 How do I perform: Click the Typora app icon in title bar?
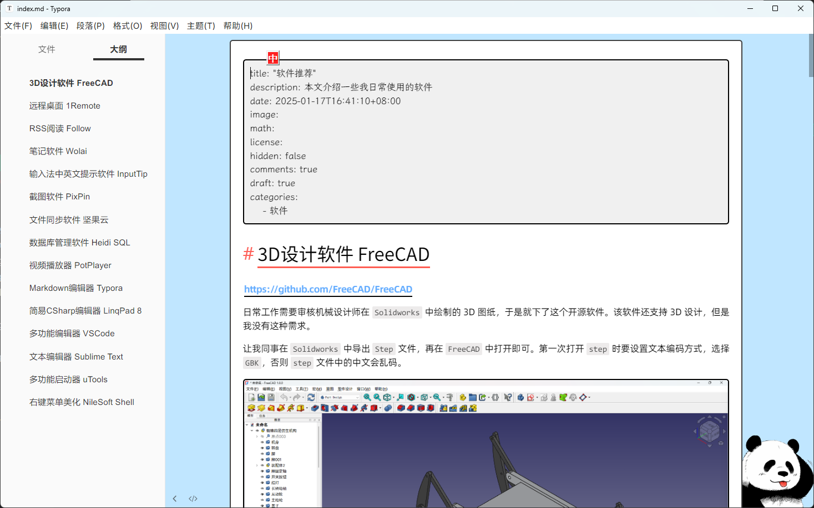click(x=9, y=8)
